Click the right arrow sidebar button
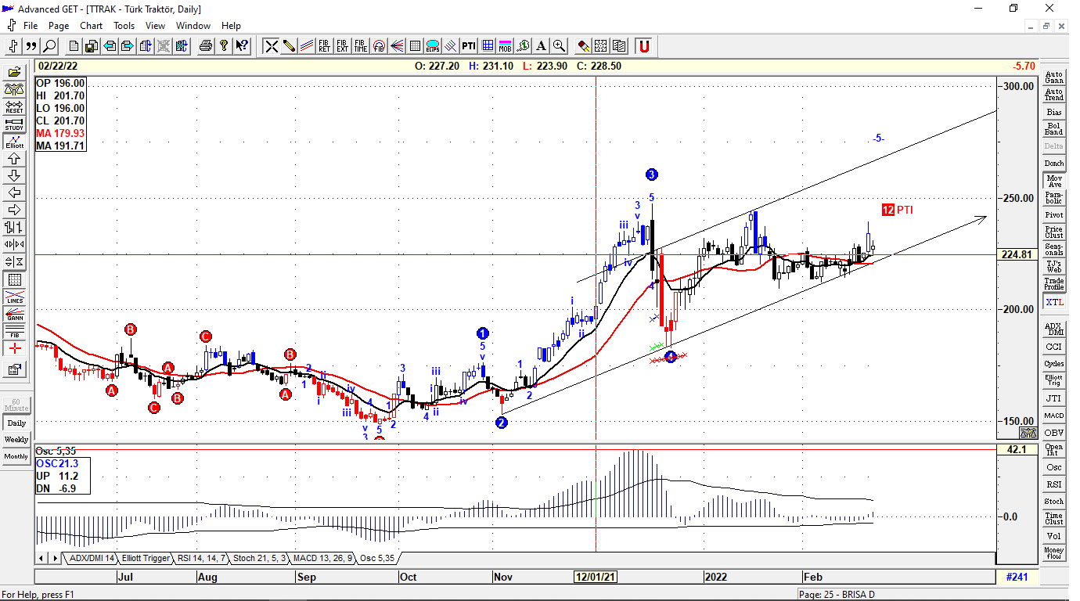Screen dimensions: 1080x601 point(14,210)
